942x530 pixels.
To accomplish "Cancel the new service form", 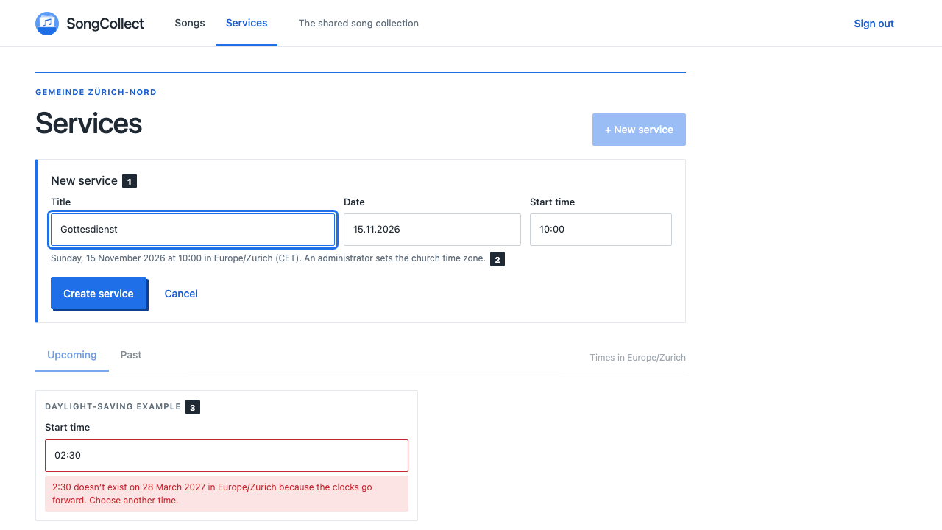I will point(181,294).
